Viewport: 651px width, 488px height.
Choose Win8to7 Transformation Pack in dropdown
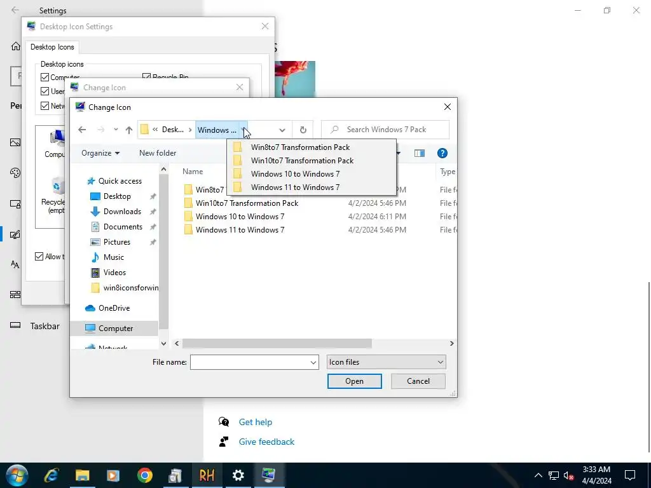click(x=312, y=147)
